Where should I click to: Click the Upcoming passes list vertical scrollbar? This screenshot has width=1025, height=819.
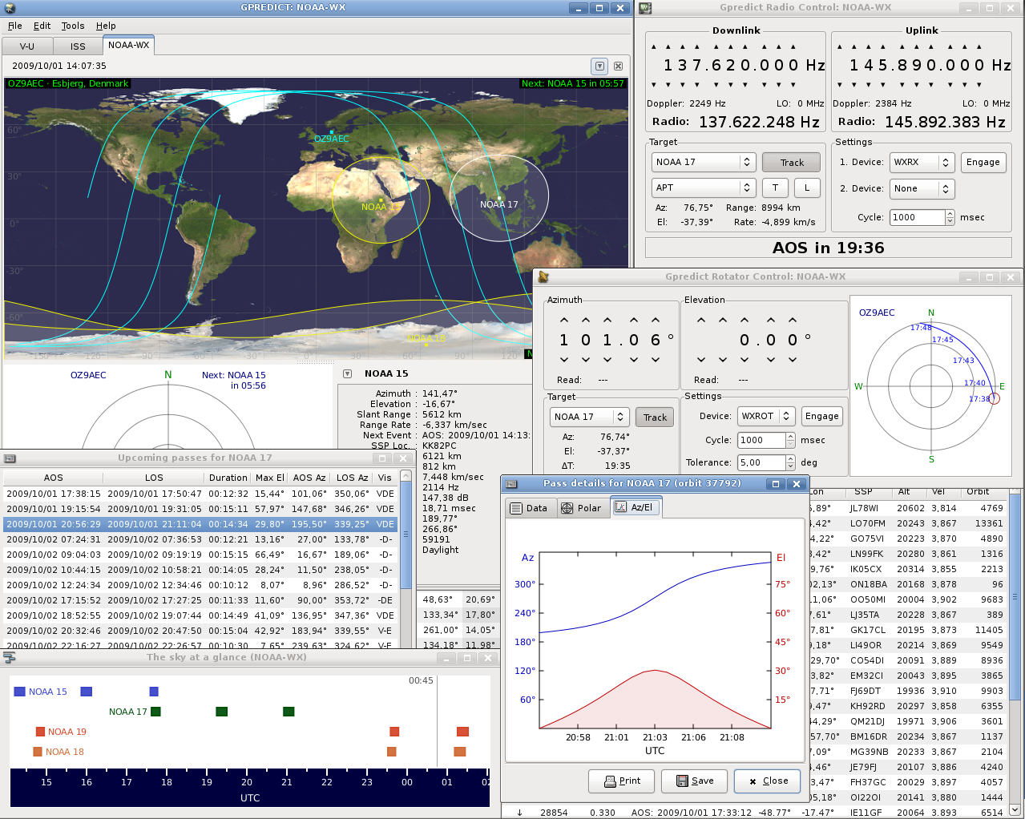pyautogui.click(x=406, y=561)
